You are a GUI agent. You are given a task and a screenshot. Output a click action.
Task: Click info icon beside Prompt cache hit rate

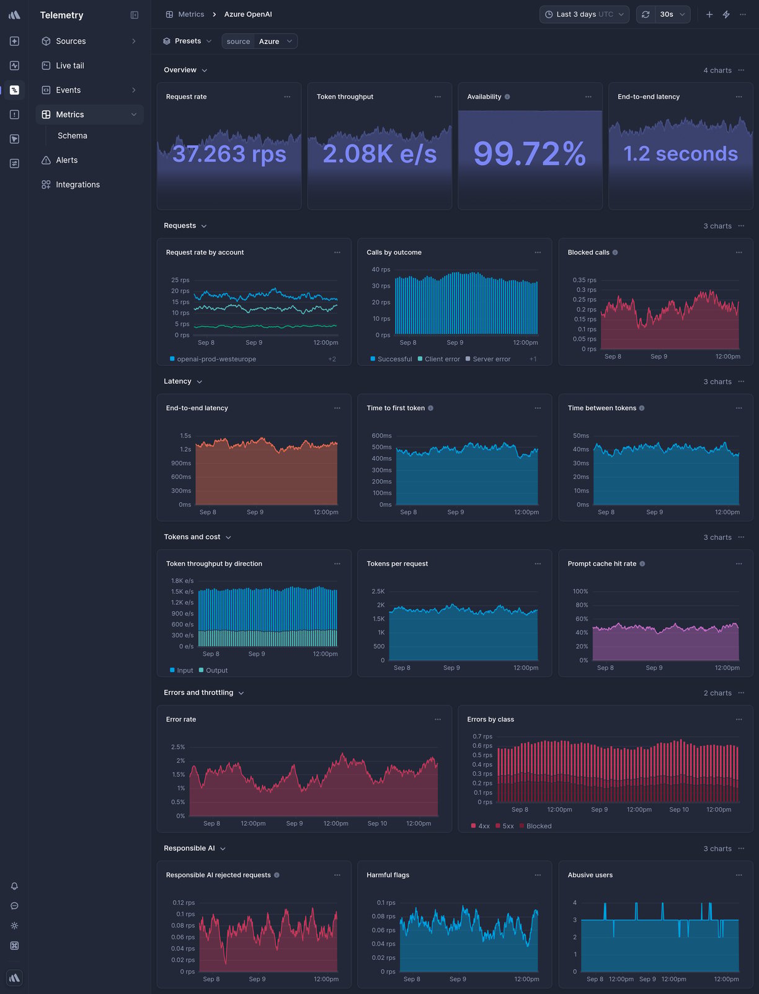[642, 564]
